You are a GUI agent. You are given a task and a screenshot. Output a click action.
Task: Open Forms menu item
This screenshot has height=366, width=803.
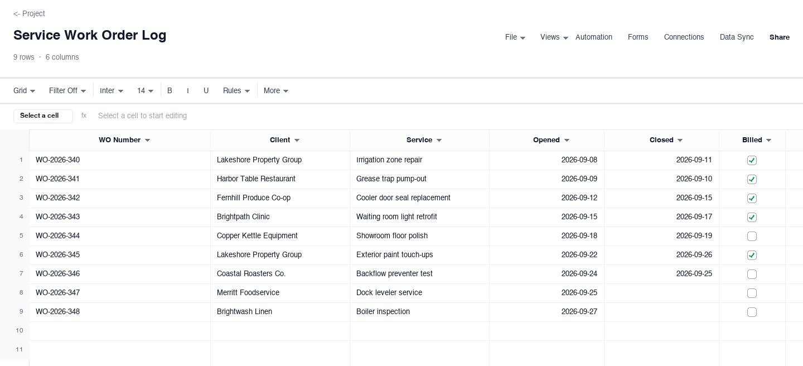tap(638, 37)
